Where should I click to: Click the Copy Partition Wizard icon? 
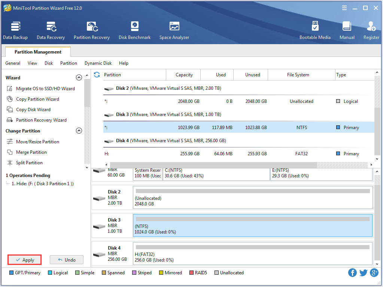[10, 99]
